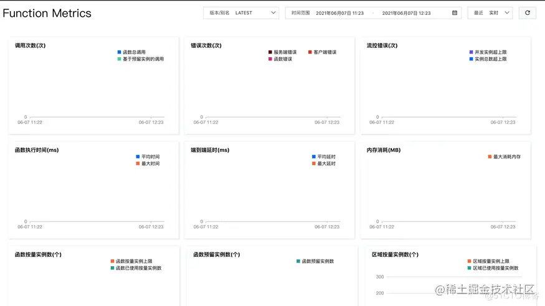Screen dimensions: 545x306
Task: Click the 流控错误(次) chart title
Action: click(x=382, y=45)
